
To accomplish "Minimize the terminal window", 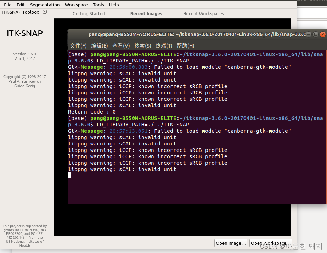I will tap(309, 34).
